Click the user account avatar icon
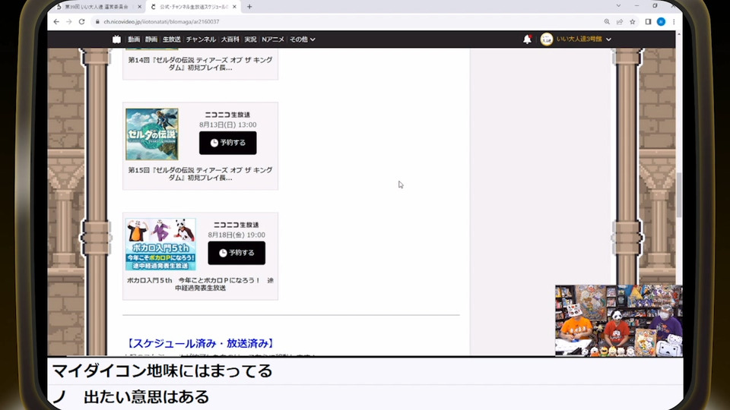The height and width of the screenshot is (410, 730). point(547,39)
